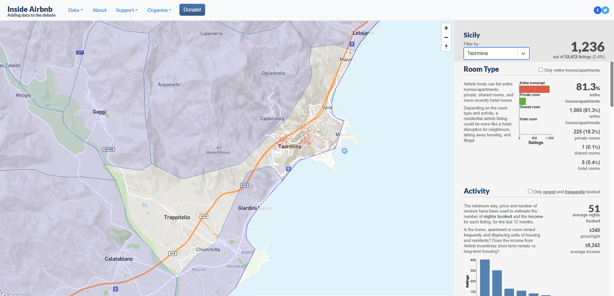
Task: Enable Only entire homes/apartments checkbox
Action: point(541,70)
